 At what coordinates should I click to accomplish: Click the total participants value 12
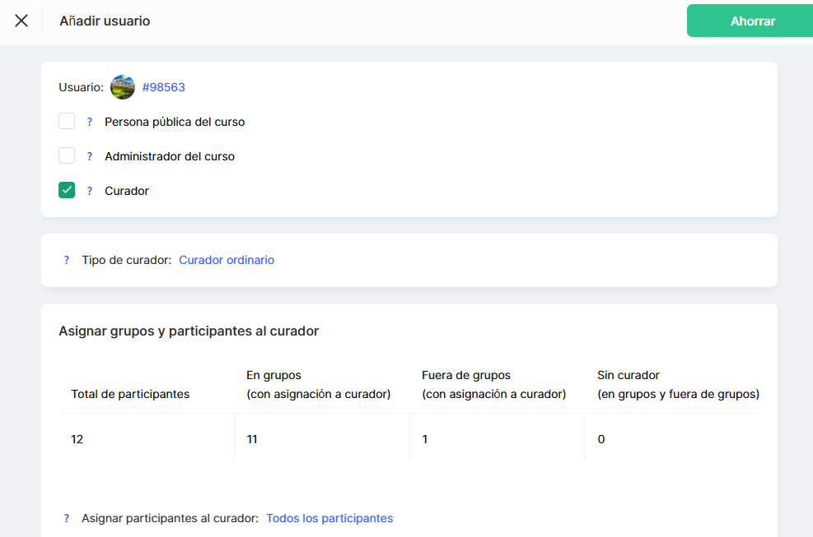point(77,439)
